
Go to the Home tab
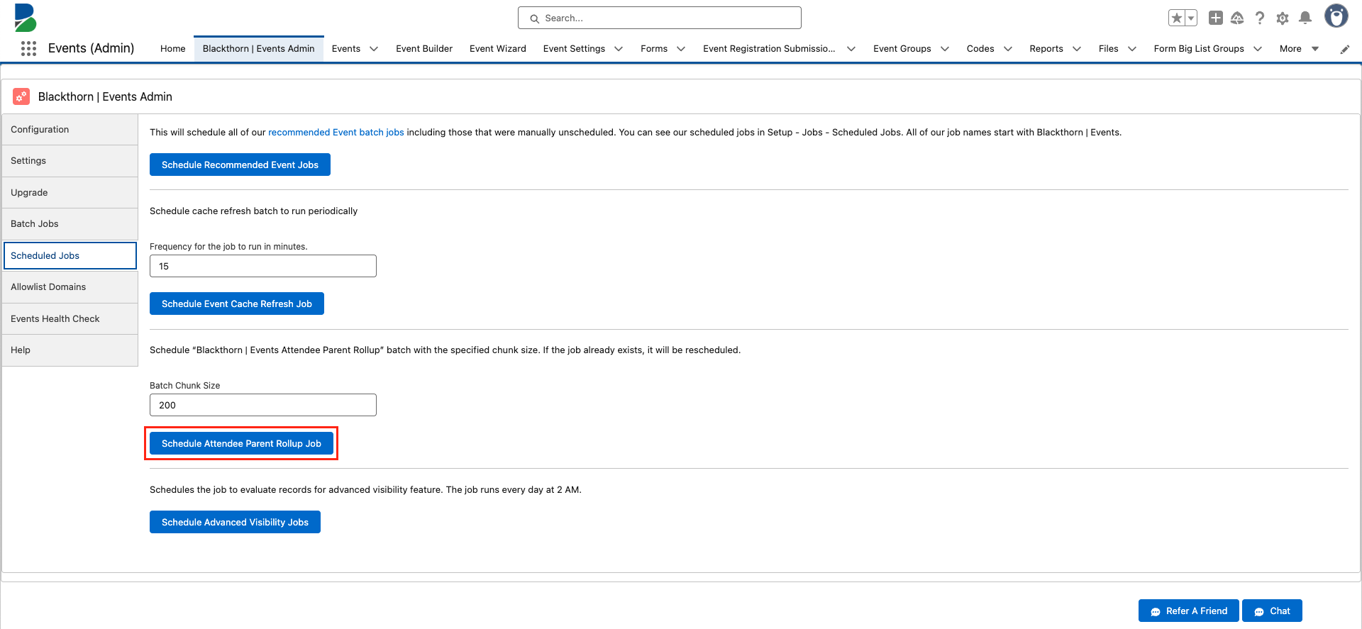click(172, 48)
